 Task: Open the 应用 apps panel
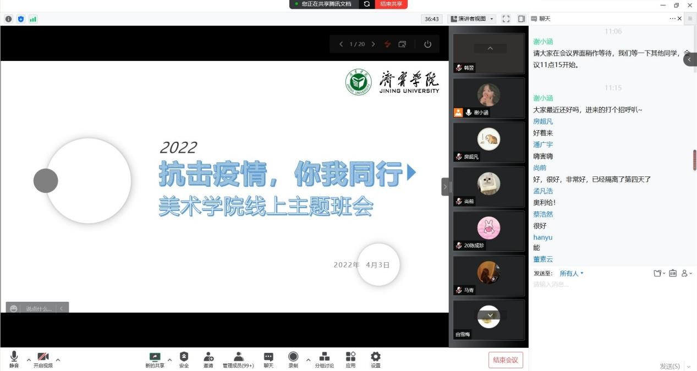(x=350, y=359)
